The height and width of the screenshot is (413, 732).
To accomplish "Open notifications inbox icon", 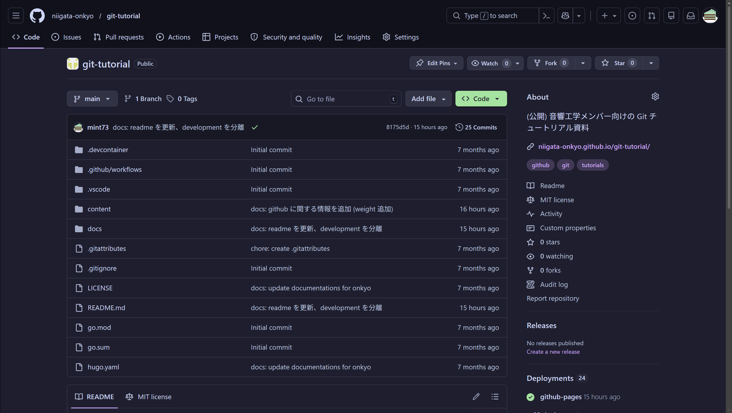I will pos(691,16).
